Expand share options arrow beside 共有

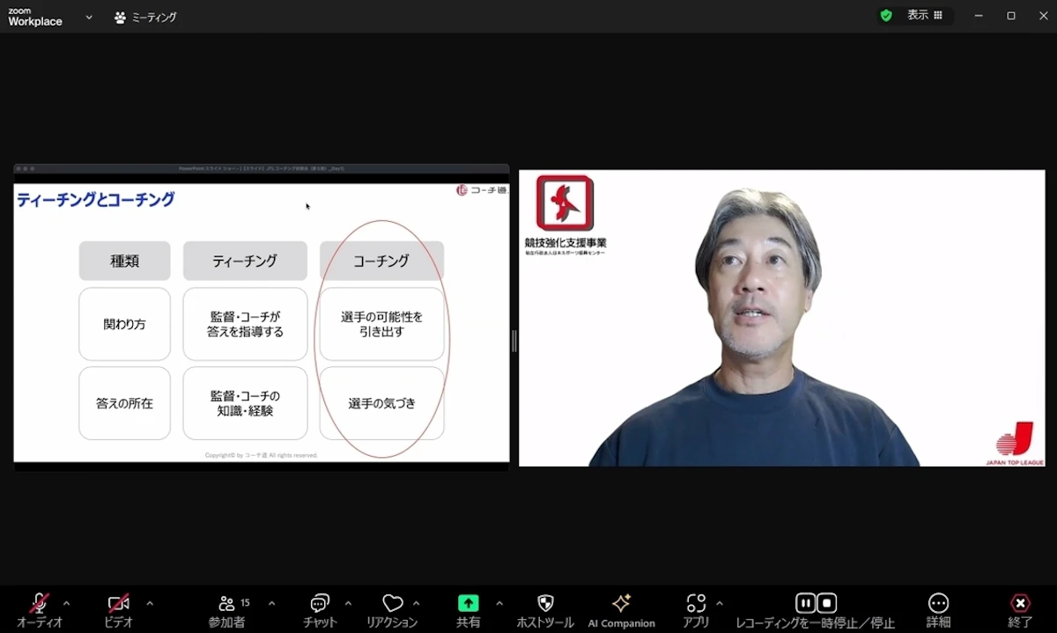point(499,603)
